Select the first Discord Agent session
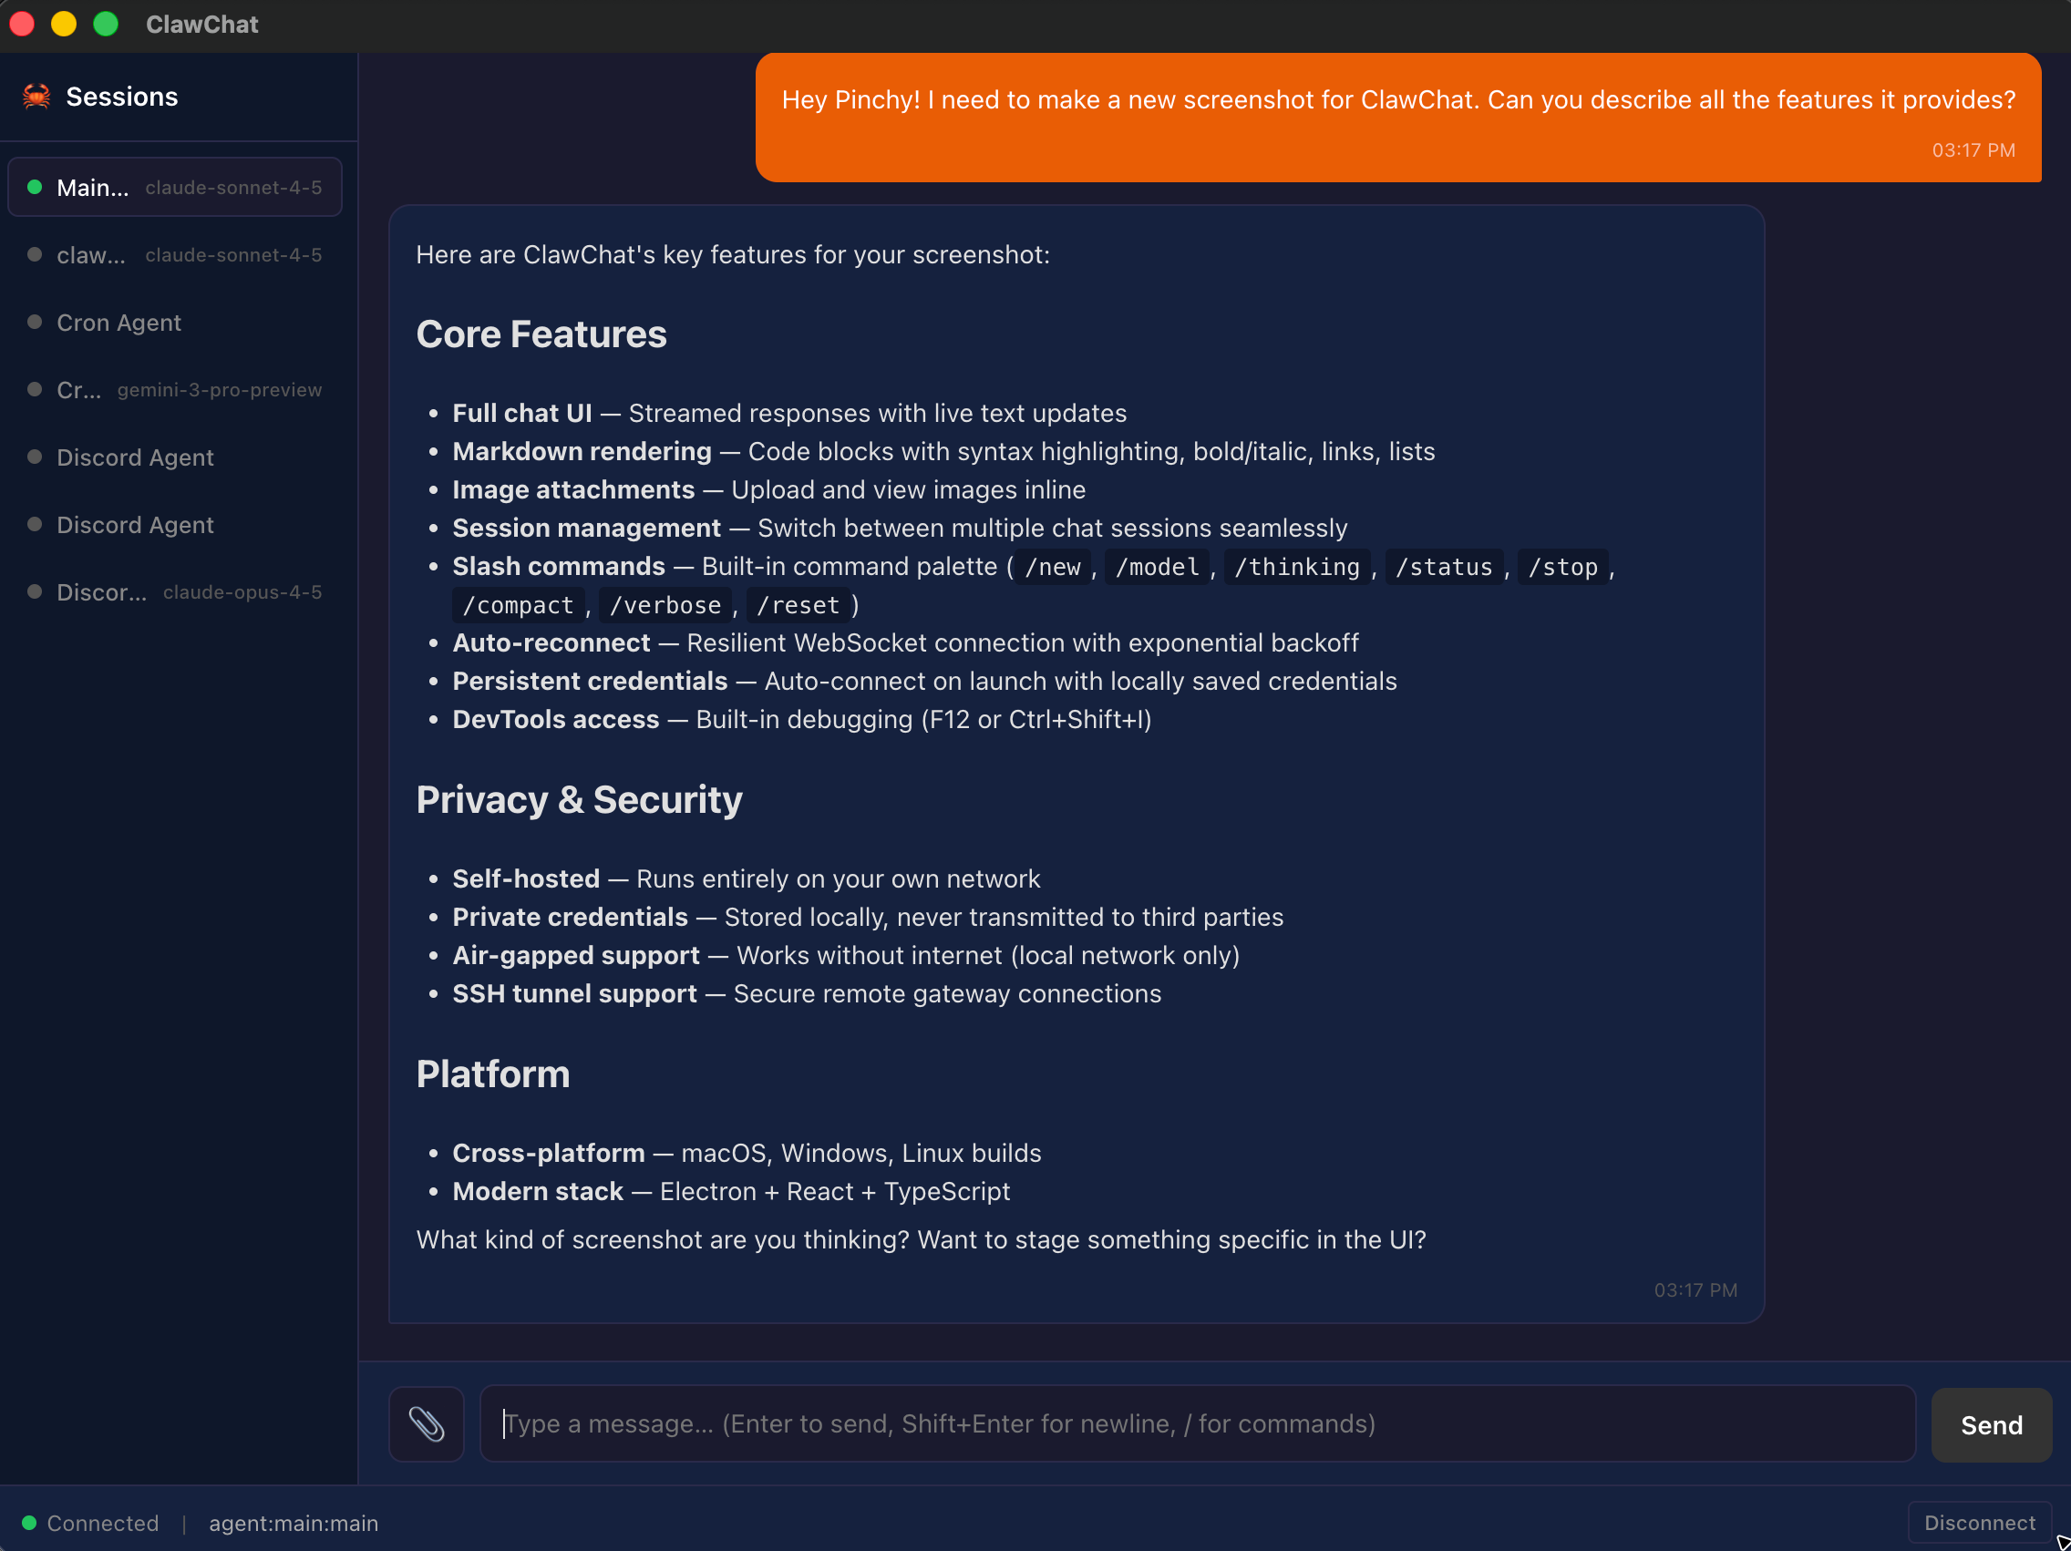2071x1551 pixels. (x=175, y=457)
